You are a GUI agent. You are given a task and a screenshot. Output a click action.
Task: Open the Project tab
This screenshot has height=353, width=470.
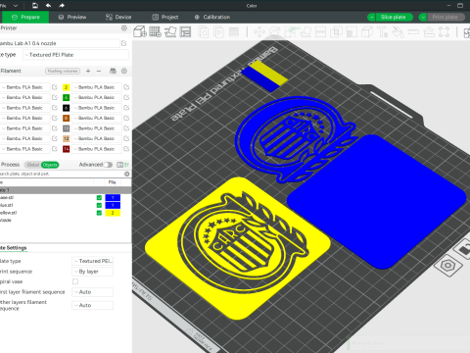[x=165, y=17]
